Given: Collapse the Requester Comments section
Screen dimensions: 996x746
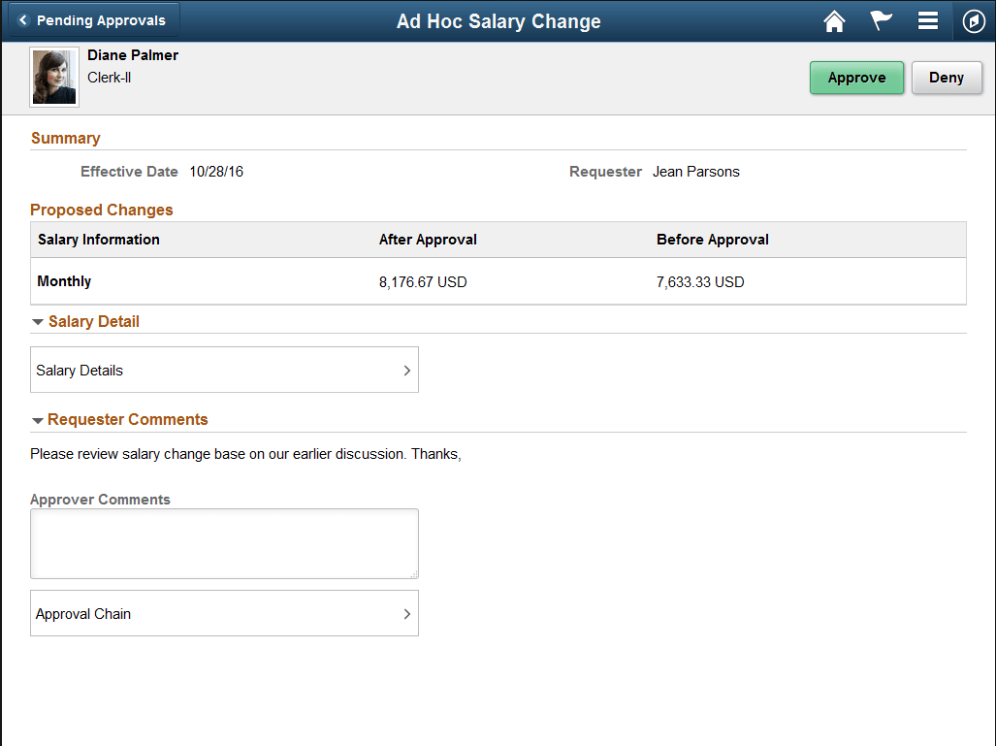Looking at the screenshot, I should pyautogui.click(x=37, y=420).
